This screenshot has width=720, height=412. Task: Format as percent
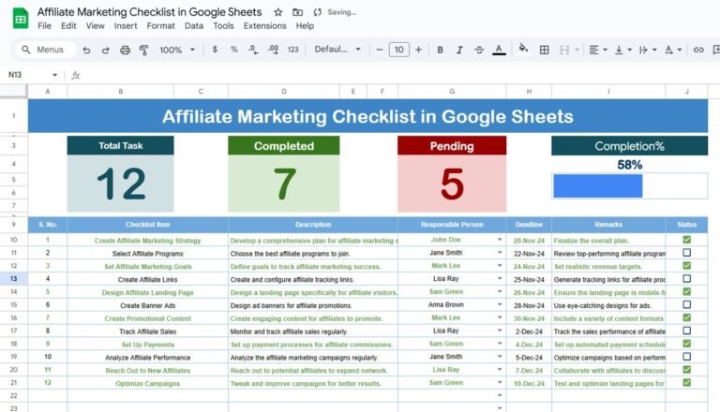[x=234, y=50]
